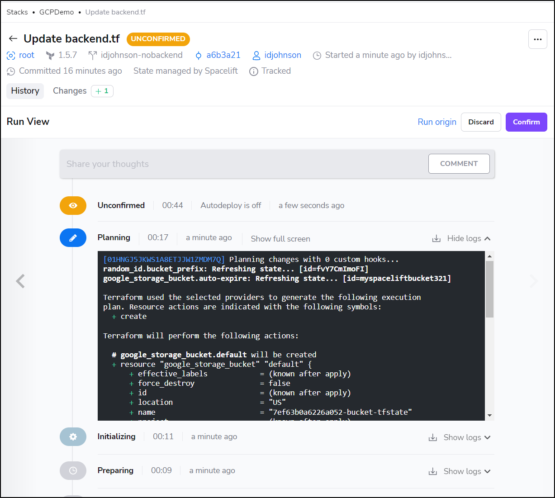Go to next run with right chevron
The height and width of the screenshot is (498, 555).
pyautogui.click(x=534, y=281)
